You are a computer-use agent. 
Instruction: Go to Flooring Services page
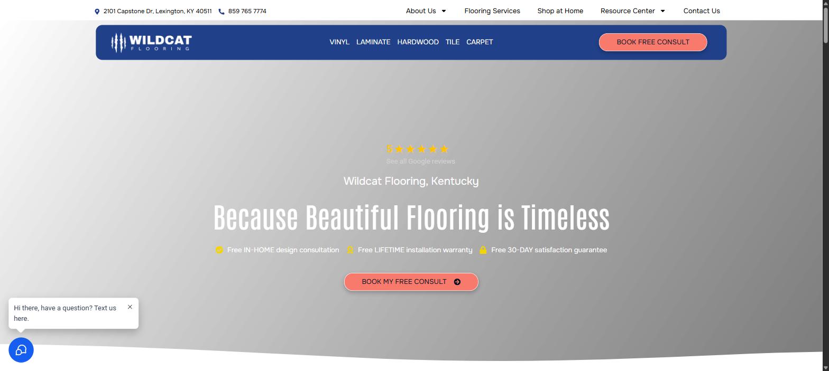[x=492, y=11]
